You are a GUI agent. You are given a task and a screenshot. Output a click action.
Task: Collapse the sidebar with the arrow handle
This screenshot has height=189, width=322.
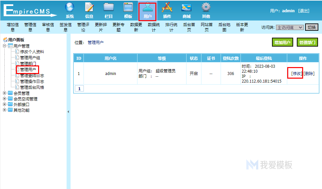[68, 112]
